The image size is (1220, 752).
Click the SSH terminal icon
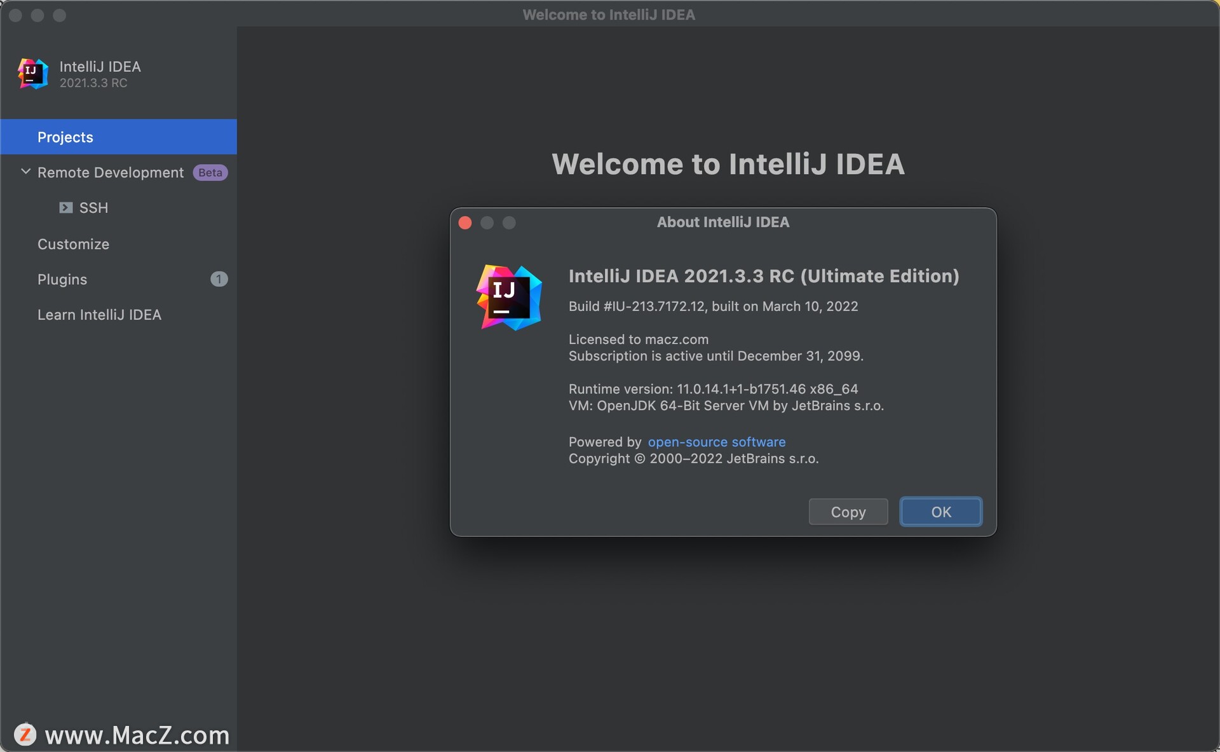coord(65,208)
